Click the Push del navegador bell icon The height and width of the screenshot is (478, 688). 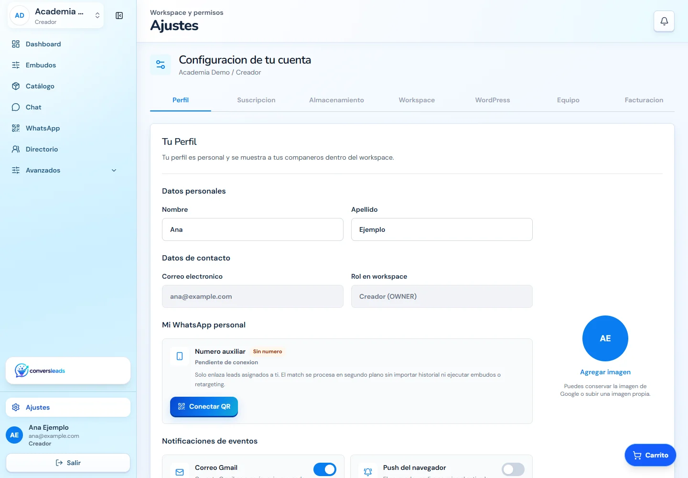(x=368, y=472)
